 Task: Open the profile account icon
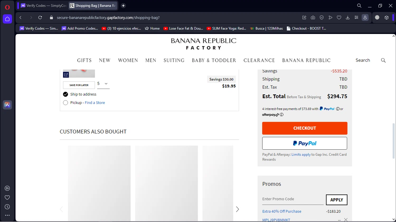pyautogui.click(x=365, y=18)
